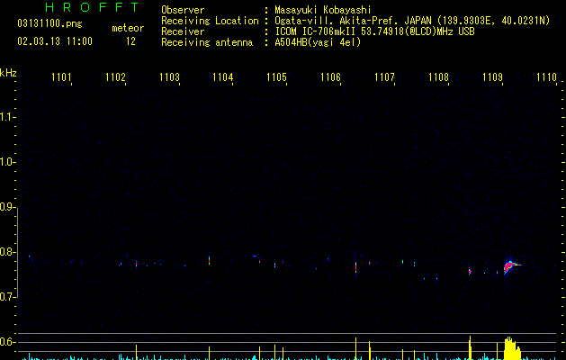Click time axis marker 1106
This screenshot has width=566, height=360.
coord(330,77)
